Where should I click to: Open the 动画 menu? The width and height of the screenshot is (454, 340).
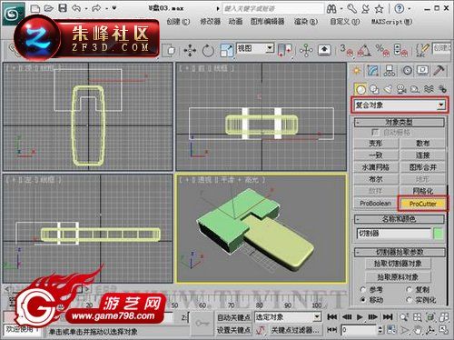click(235, 22)
